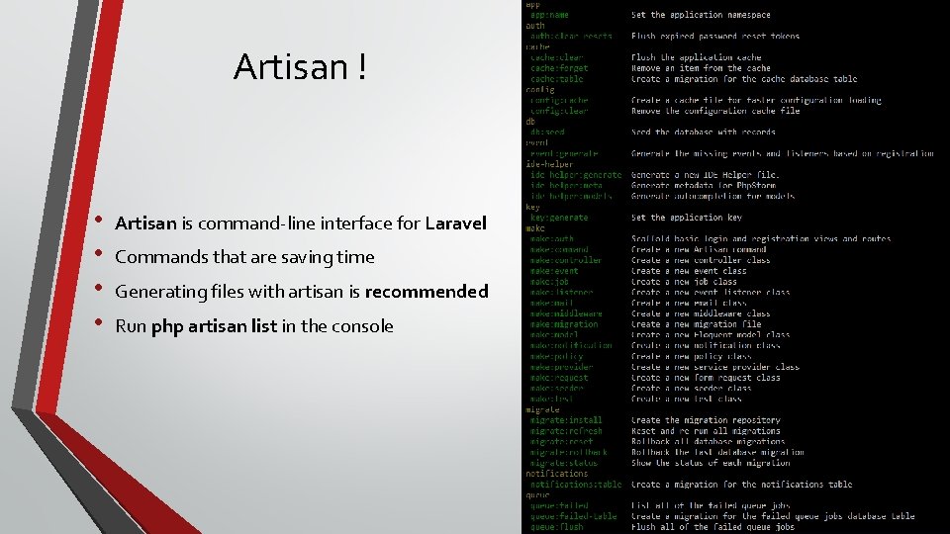Click the 'event:generate' command
The height and width of the screenshot is (534, 950).
(564, 154)
